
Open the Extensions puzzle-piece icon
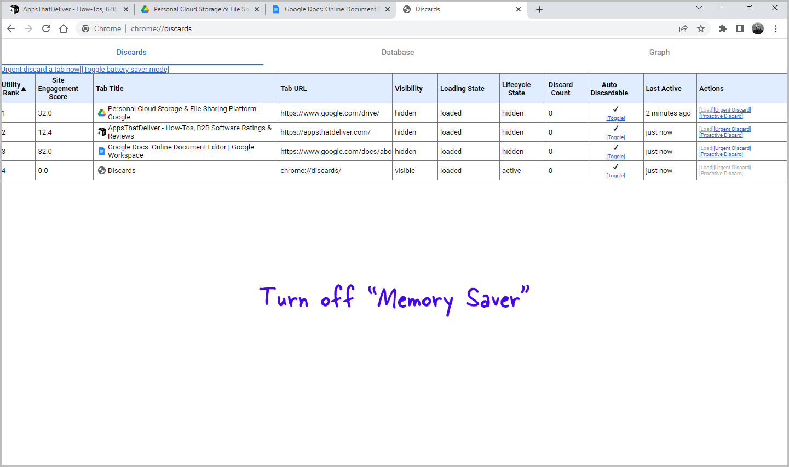[x=723, y=28]
